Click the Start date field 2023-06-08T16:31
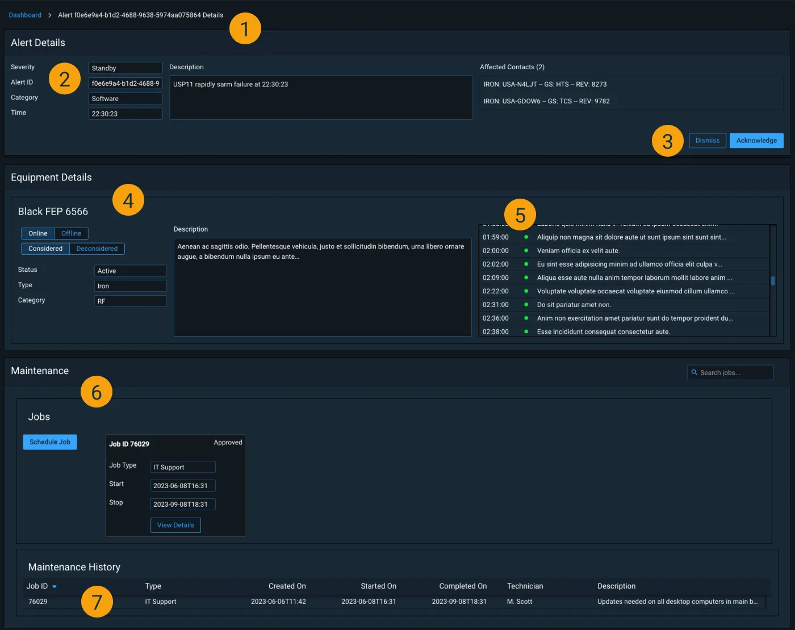The height and width of the screenshot is (630, 795). (182, 485)
